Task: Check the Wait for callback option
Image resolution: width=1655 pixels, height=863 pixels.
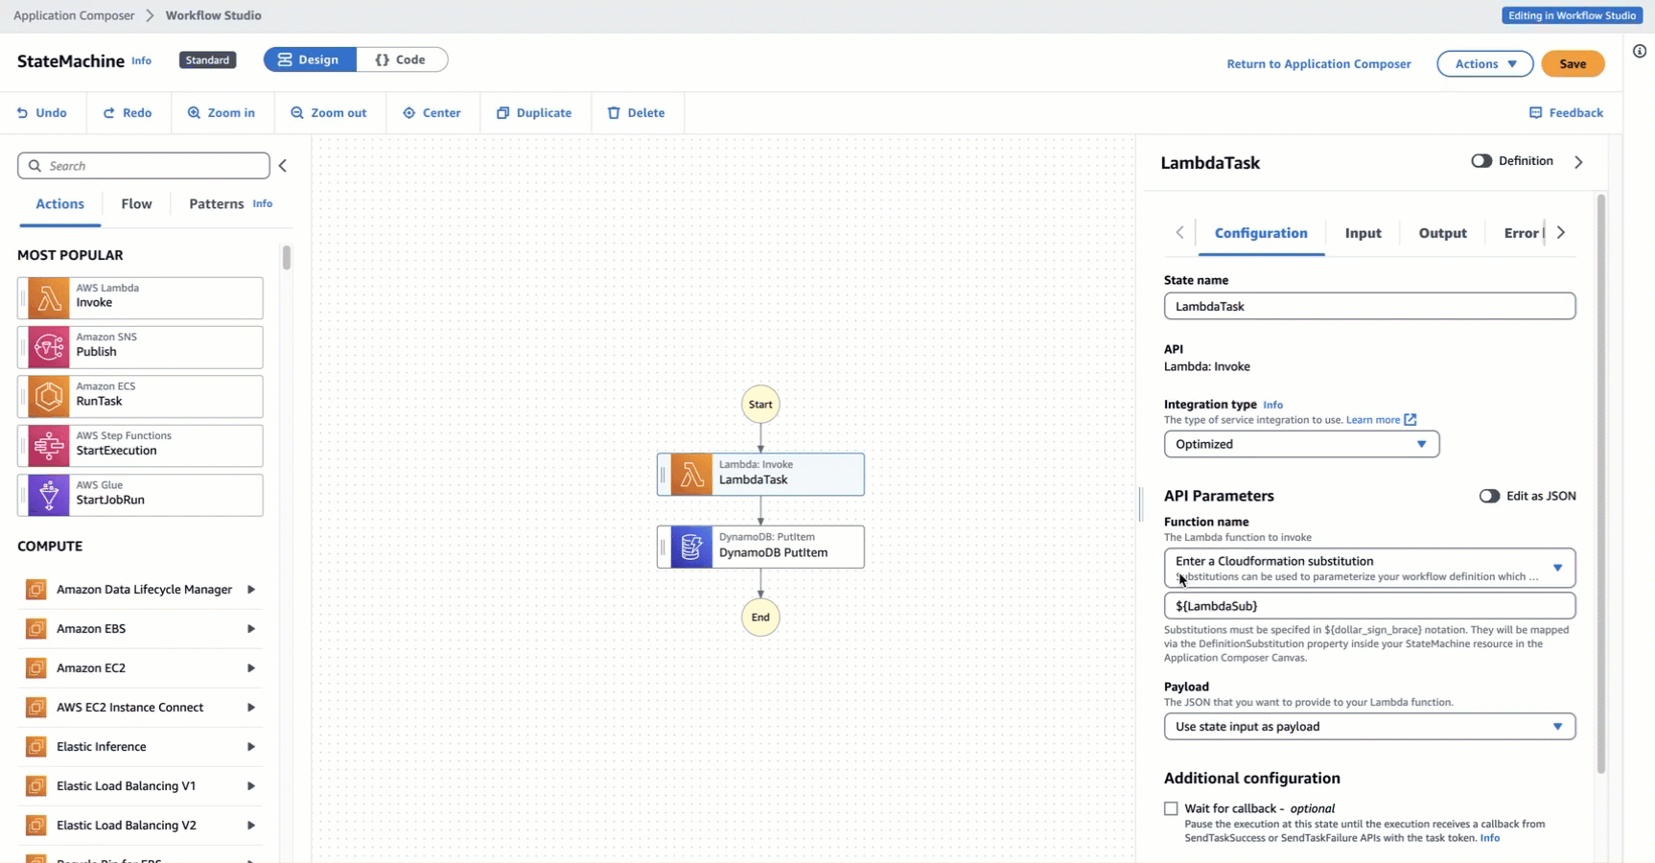Action: click(1171, 808)
